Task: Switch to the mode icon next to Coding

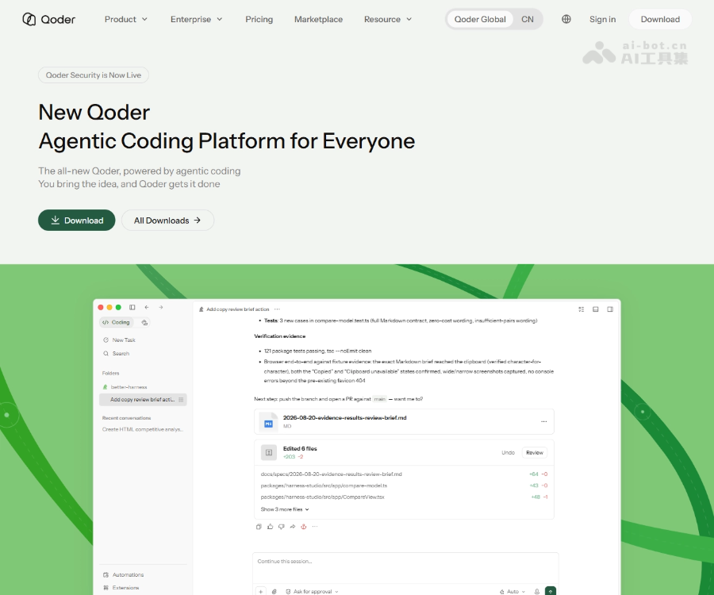Action: tap(144, 322)
